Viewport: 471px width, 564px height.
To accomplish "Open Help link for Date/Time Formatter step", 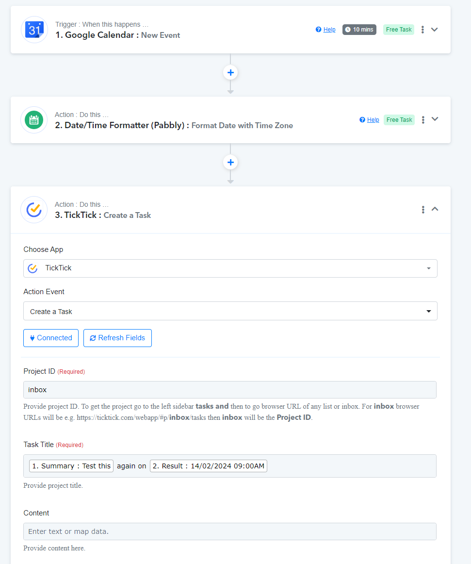I will [373, 120].
